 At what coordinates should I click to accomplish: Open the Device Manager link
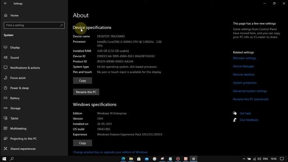243,66
